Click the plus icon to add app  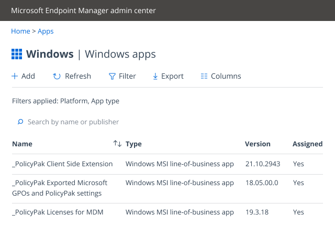(x=15, y=77)
